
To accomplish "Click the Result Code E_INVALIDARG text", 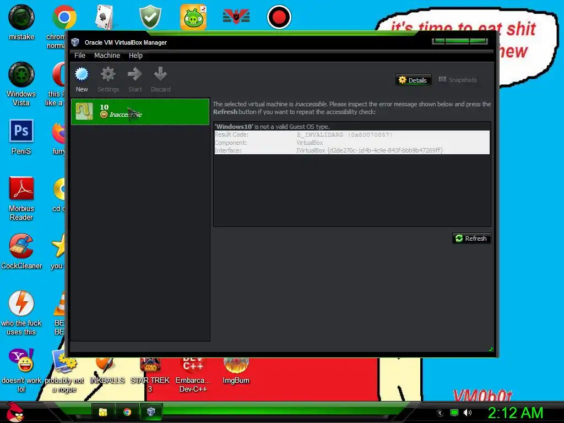I will (344, 135).
